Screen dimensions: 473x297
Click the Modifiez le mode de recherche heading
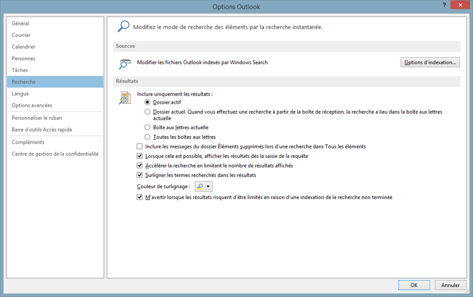click(228, 27)
